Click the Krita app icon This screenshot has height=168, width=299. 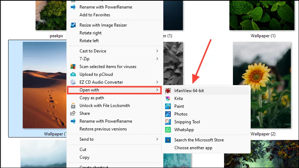click(x=168, y=99)
